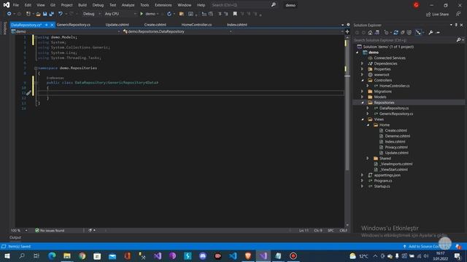Image resolution: width=467 pixels, height=262 pixels.
Task: Open Any CPU platform dropdown
Action: pyautogui.click(x=120, y=14)
